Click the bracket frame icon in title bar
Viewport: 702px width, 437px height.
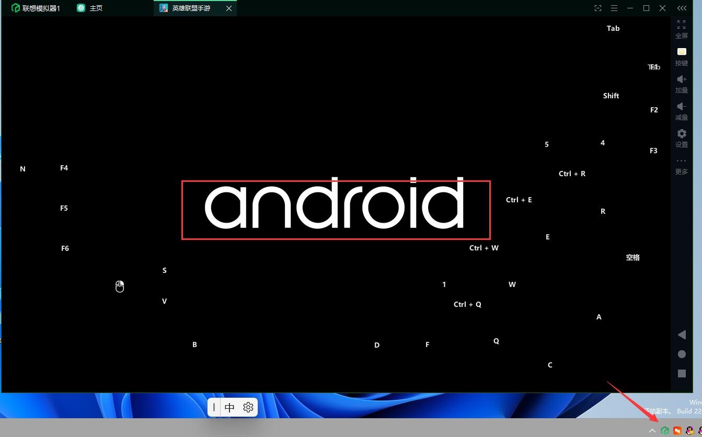[x=598, y=8]
